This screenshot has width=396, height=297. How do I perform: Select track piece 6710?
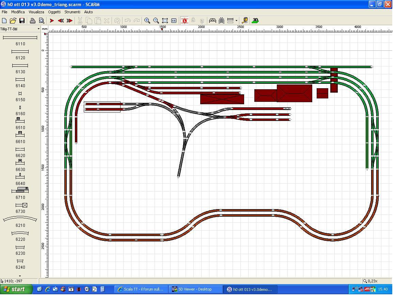click(x=20, y=193)
